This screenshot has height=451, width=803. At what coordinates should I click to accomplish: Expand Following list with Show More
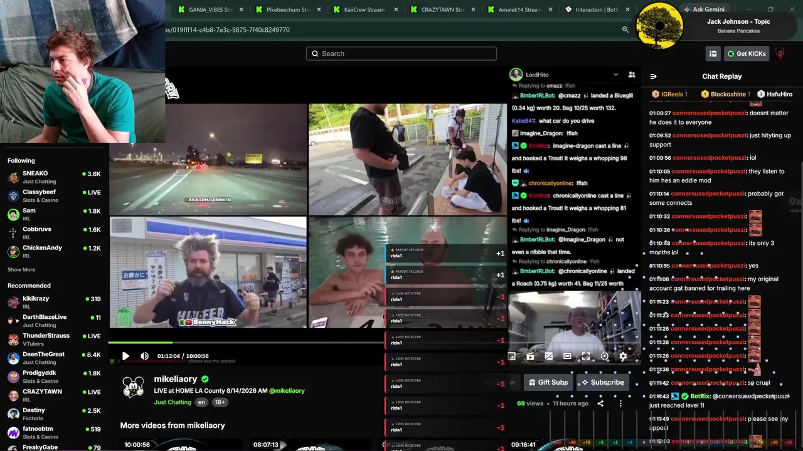(x=21, y=270)
